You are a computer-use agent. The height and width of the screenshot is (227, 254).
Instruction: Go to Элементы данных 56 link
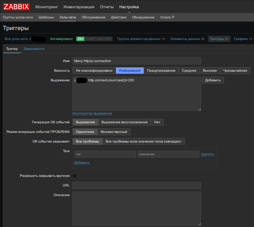tap(187, 39)
